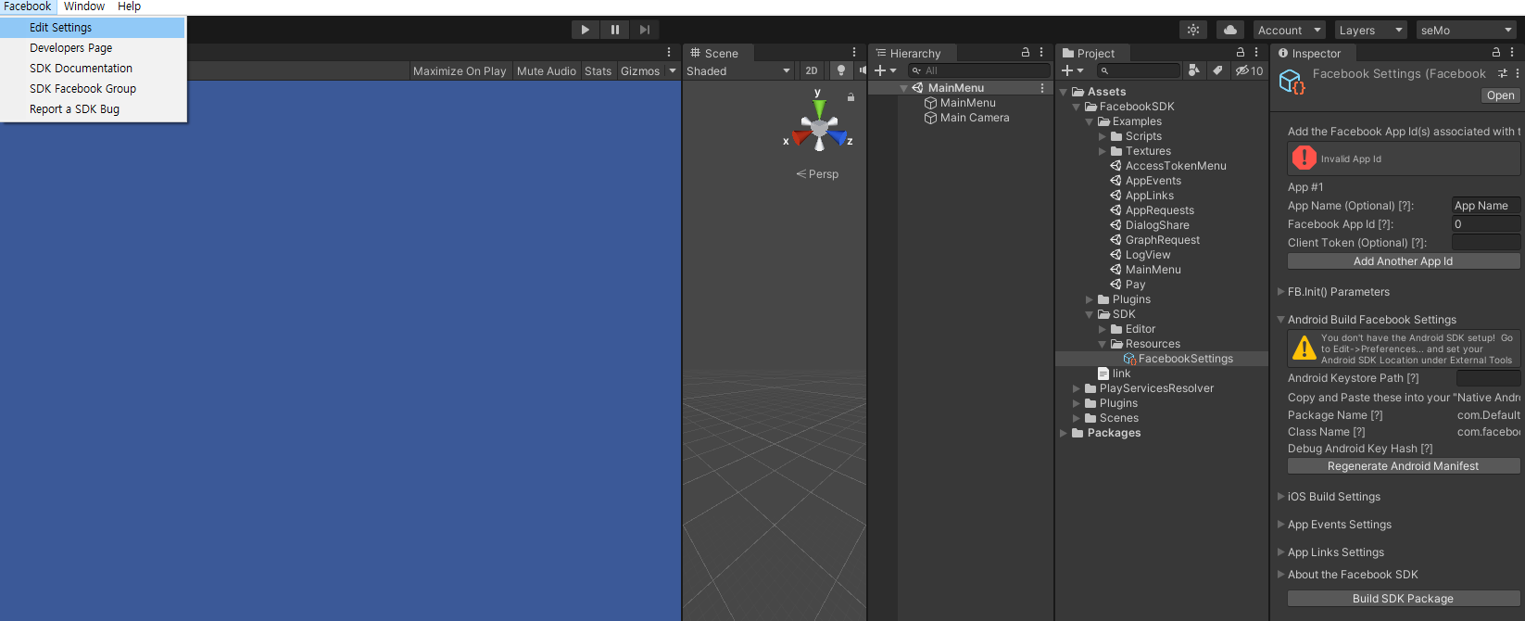Click Search by Type icon in Project
This screenshot has width=1525, height=621.
coord(1194,70)
